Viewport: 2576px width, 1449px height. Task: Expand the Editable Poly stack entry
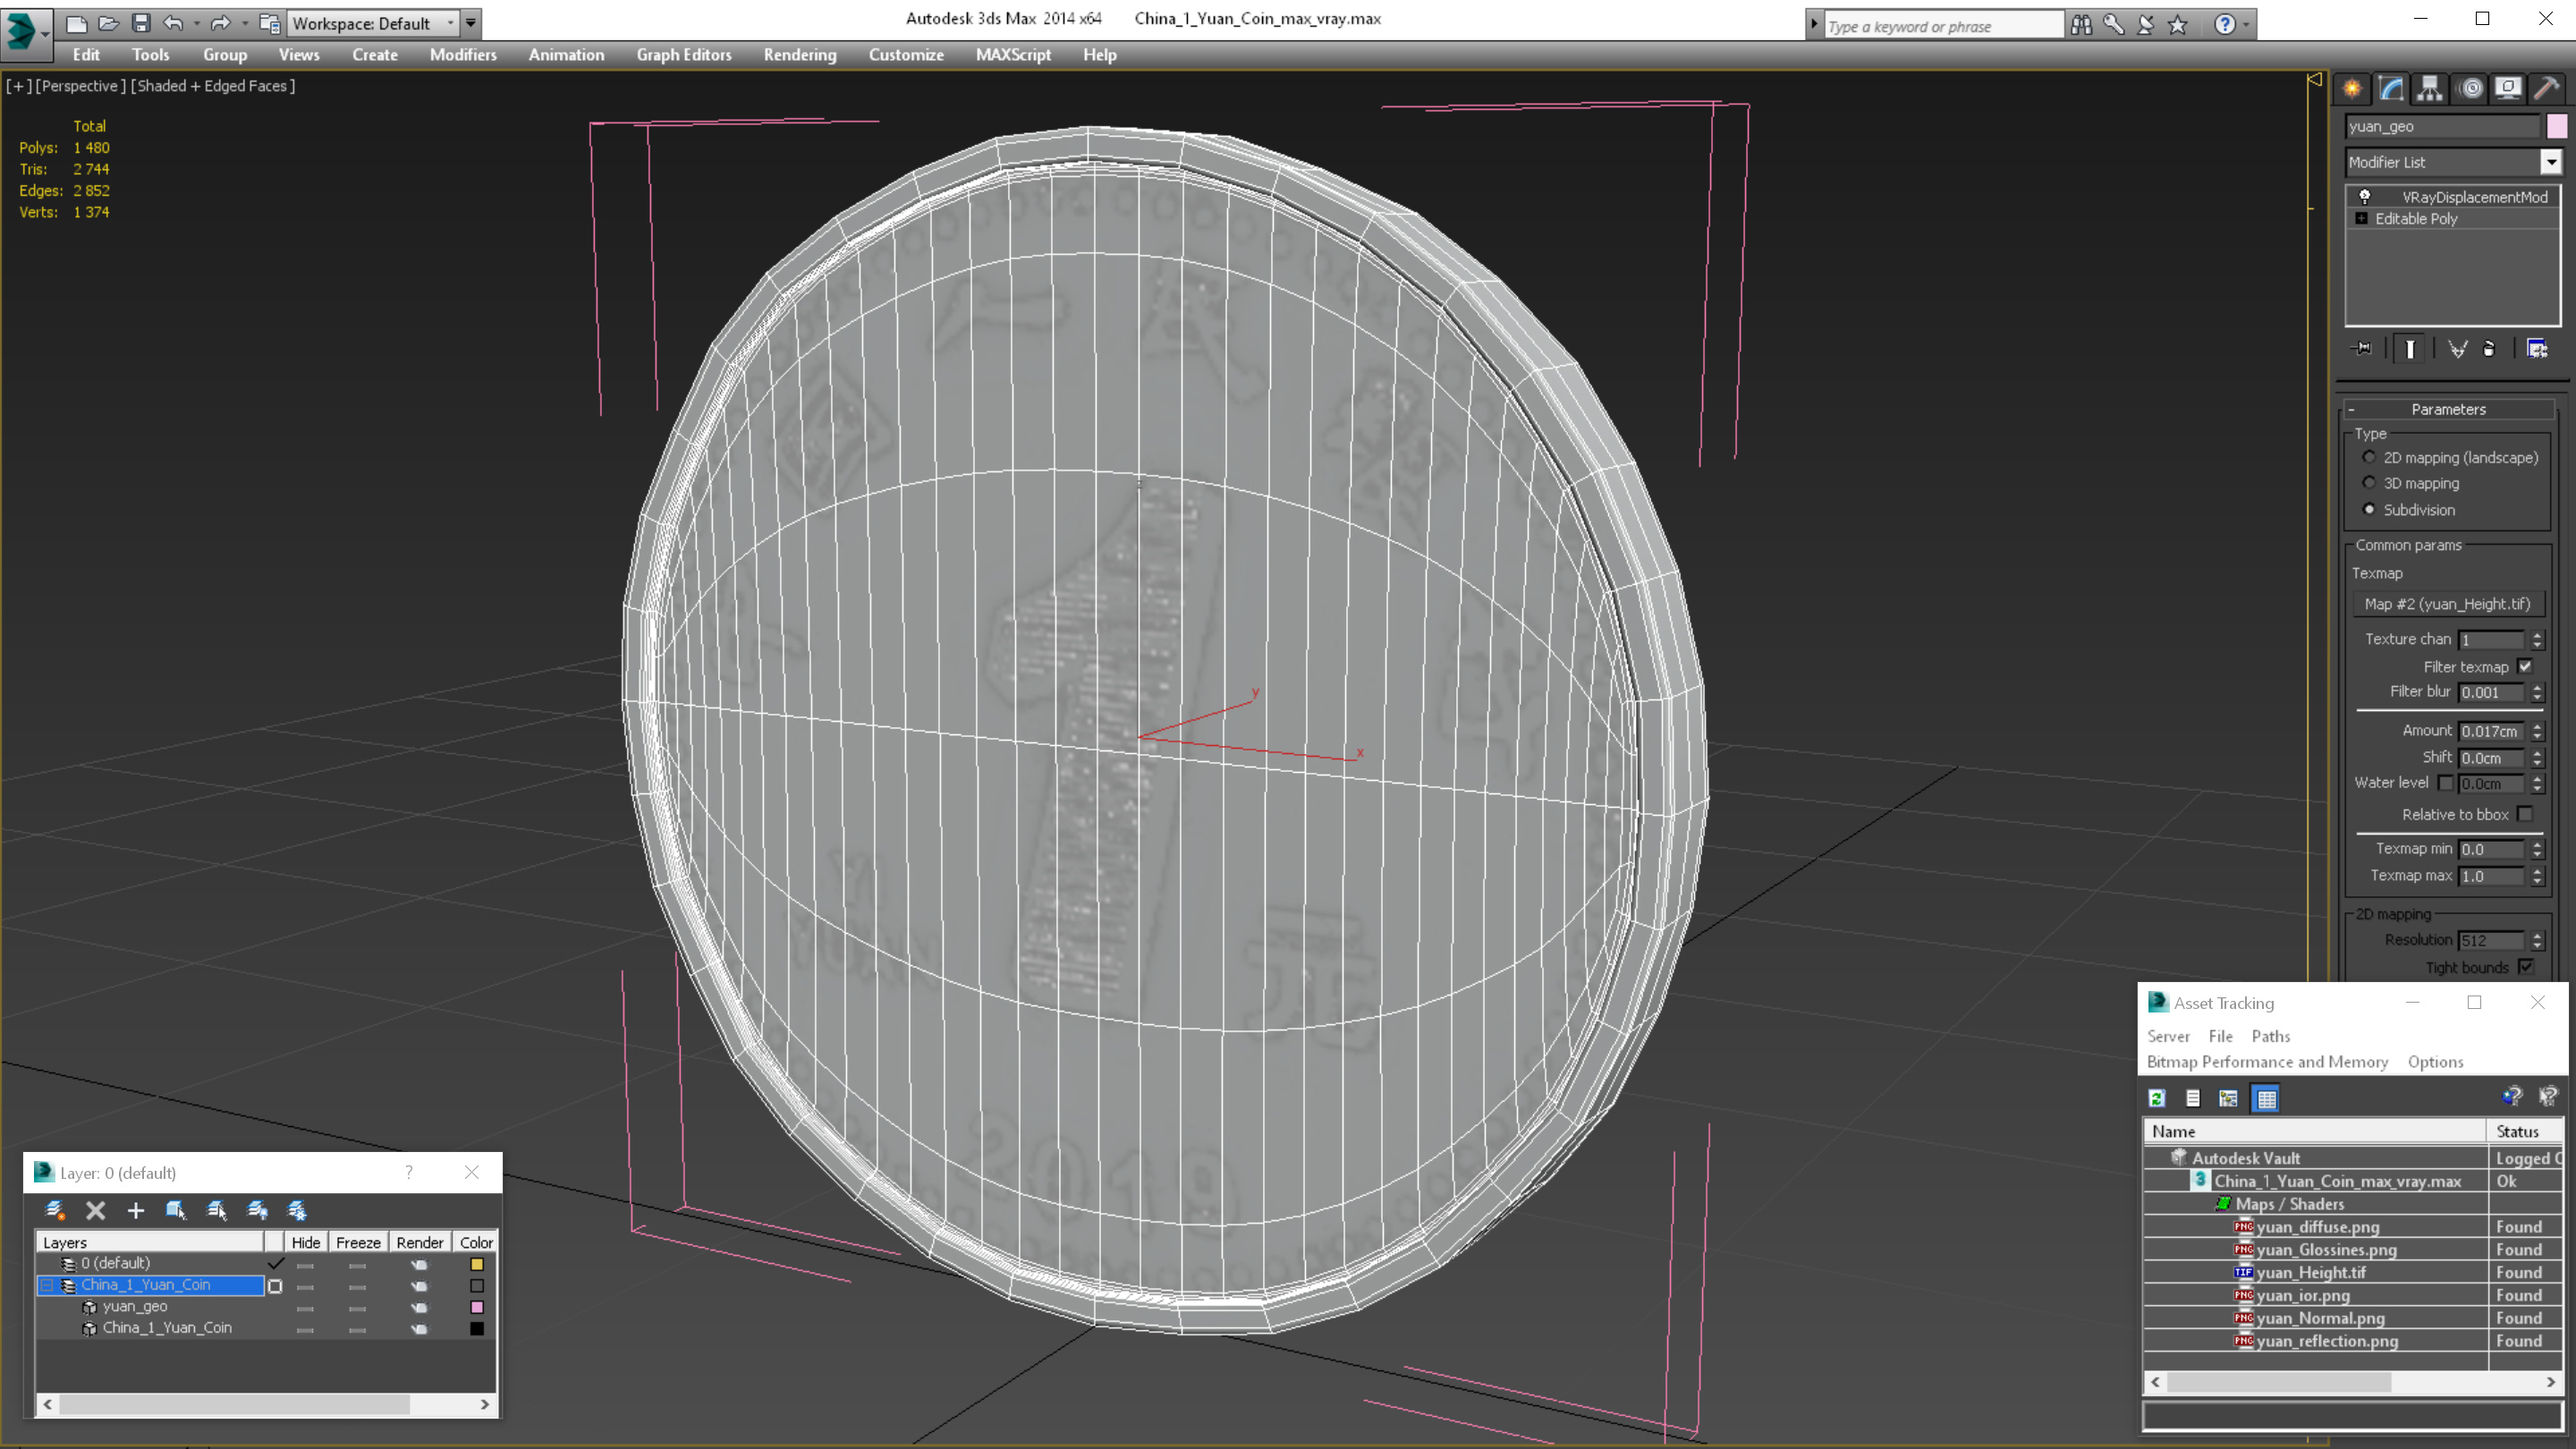click(2361, 218)
